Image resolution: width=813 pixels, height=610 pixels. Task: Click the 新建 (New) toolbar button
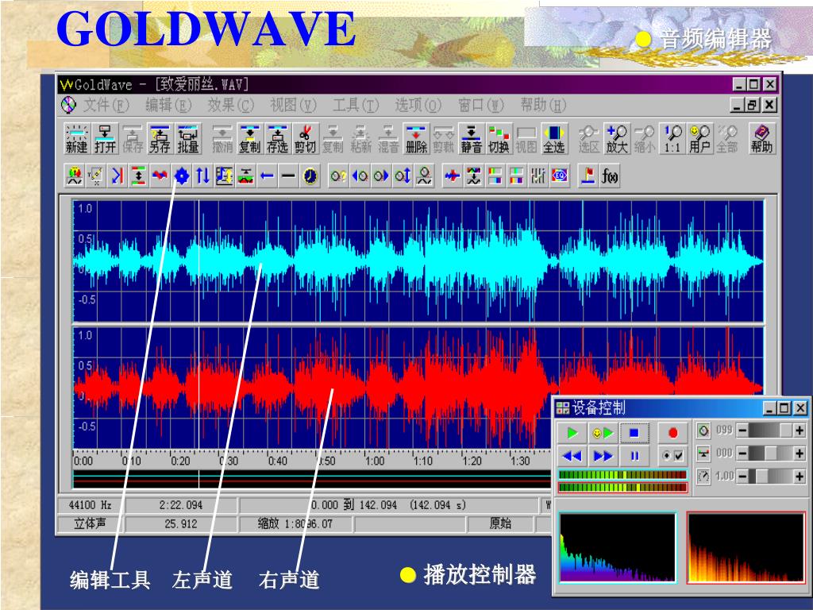77,138
